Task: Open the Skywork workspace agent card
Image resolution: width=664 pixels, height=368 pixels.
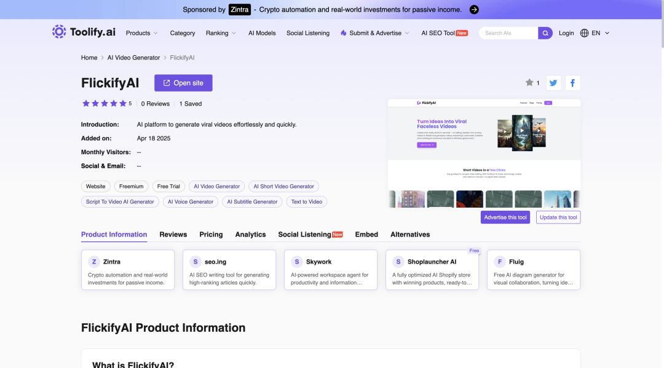Action: (x=331, y=270)
